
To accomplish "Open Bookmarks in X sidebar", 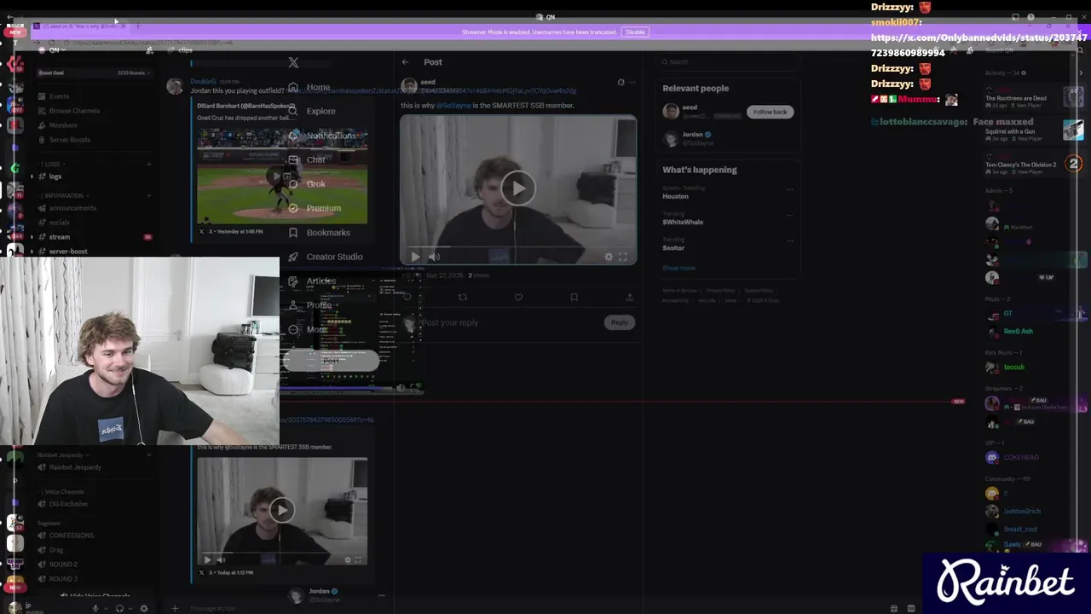I will (319, 232).
